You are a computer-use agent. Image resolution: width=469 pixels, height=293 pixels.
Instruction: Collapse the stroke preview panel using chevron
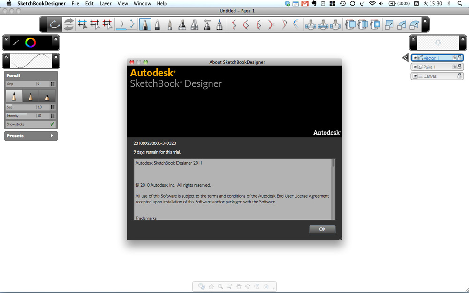click(6, 57)
